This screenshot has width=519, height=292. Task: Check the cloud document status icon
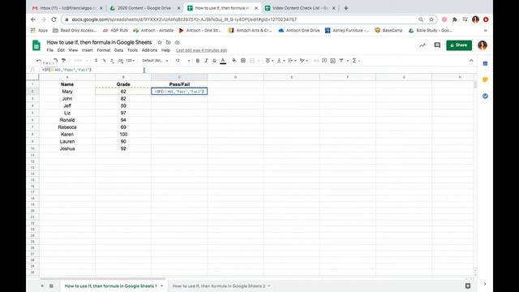click(x=177, y=42)
